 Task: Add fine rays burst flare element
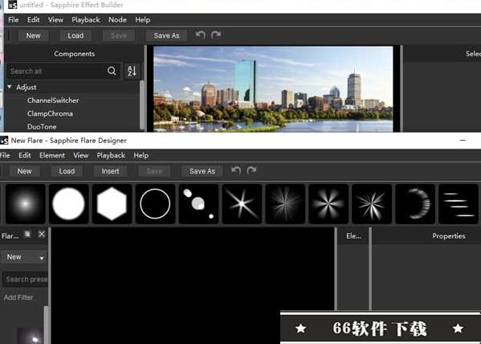pyautogui.click(x=285, y=203)
